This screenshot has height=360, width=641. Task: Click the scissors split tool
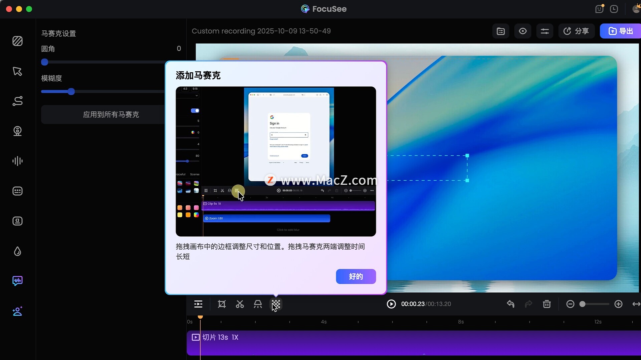pos(240,304)
